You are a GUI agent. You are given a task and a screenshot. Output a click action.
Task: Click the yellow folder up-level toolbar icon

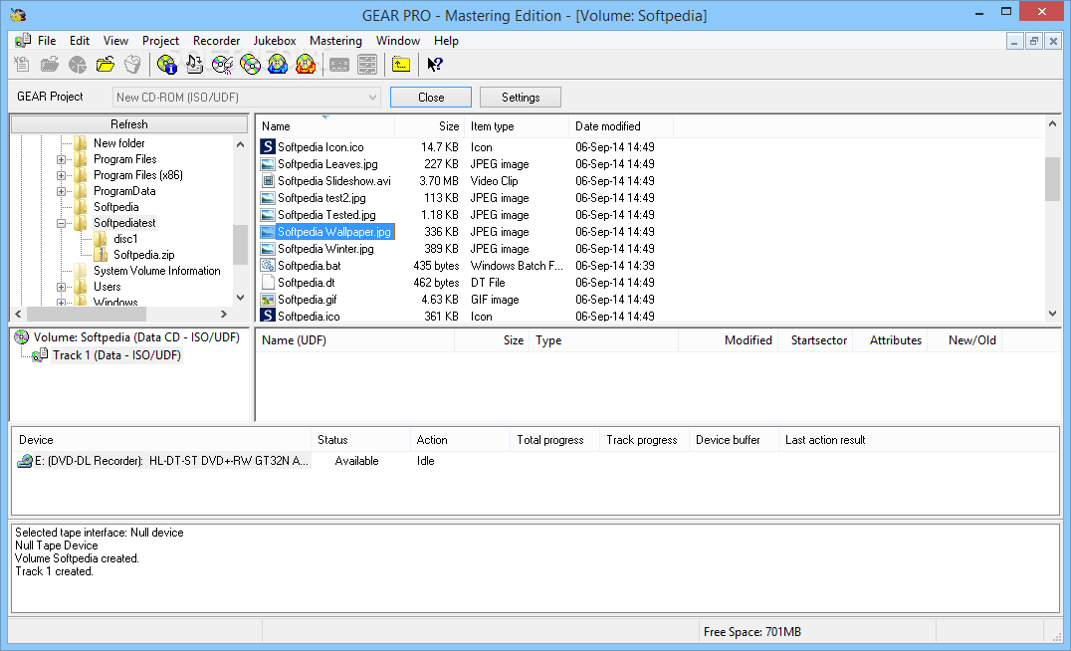pyautogui.click(x=401, y=65)
